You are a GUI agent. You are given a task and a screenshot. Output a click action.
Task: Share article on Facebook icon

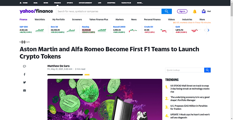pyautogui.click(x=25, y=75)
